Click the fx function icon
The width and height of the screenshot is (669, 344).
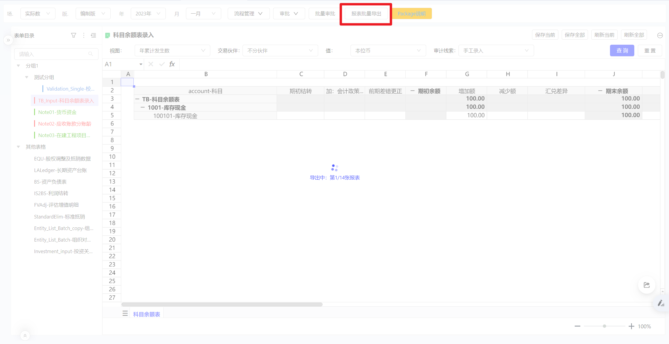click(x=172, y=64)
